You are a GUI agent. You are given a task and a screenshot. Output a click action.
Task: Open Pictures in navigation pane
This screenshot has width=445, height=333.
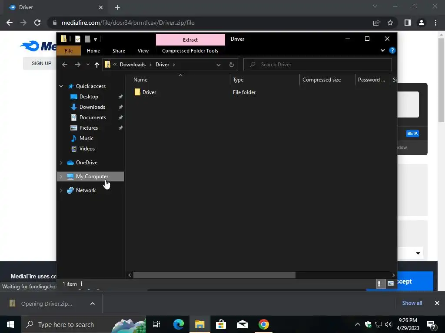[89, 128]
